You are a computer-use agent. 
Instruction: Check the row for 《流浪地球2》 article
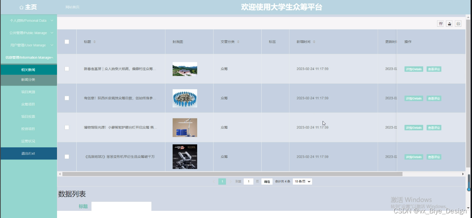[67, 157]
